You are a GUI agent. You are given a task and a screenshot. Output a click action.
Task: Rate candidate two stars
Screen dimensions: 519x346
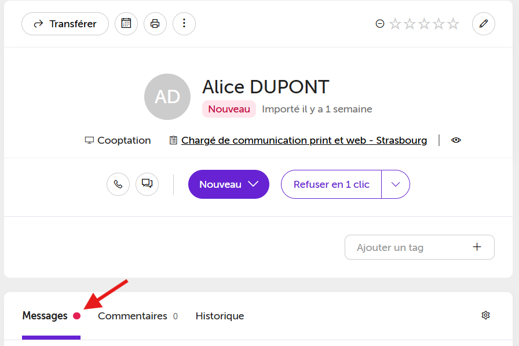pos(410,24)
